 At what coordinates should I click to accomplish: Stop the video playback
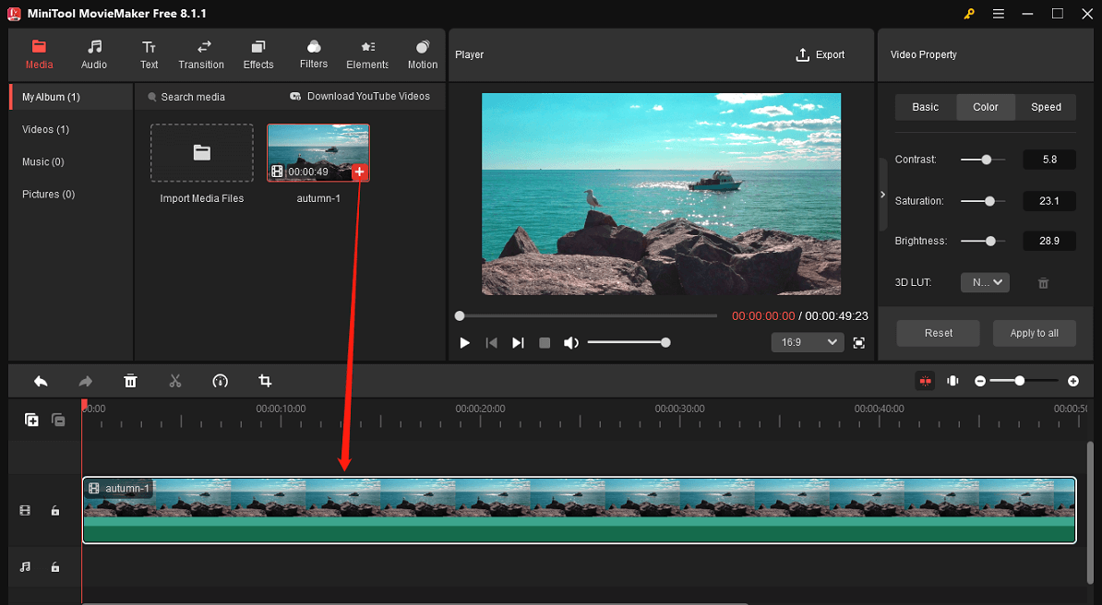[x=545, y=343]
